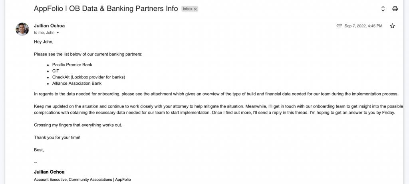The width and height of the screenshot is (409, 184).
Task: Click the Pacific Premier Bank list item
Action: click(72, 65)
